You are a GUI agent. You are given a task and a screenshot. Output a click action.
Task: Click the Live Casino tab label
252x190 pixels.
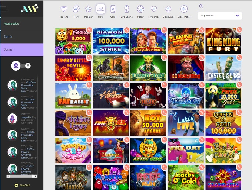127,17
